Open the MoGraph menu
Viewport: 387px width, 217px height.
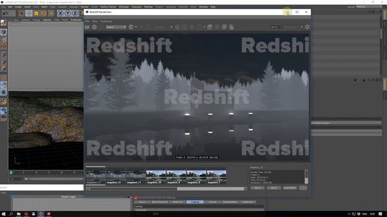click(124, 7)
